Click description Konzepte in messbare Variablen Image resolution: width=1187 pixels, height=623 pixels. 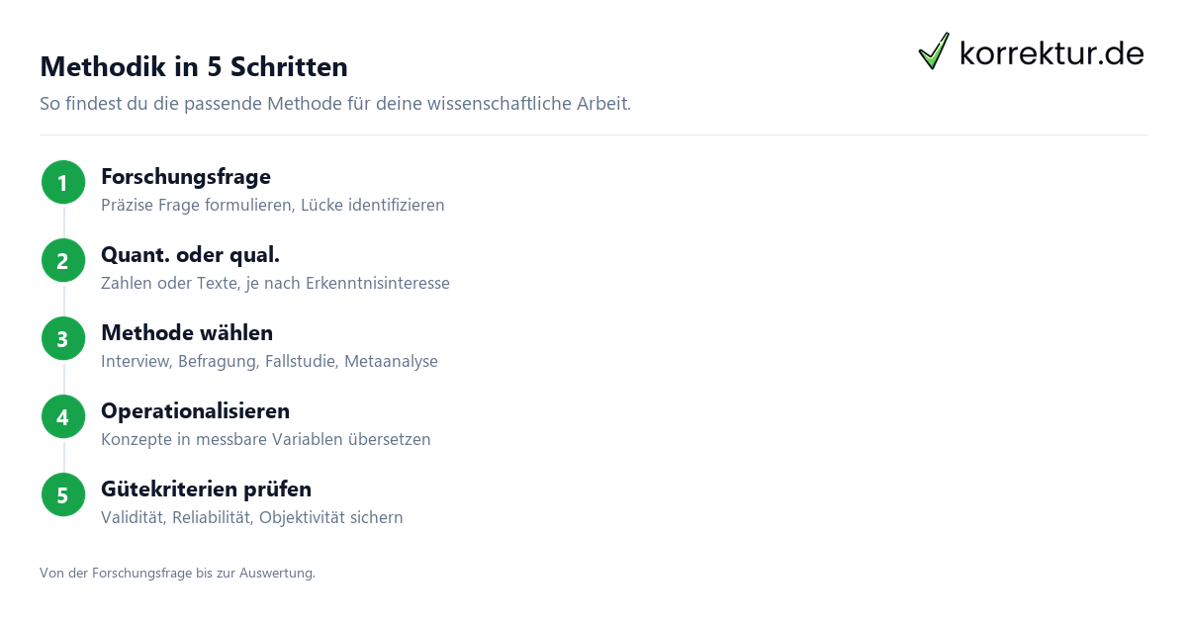[266, 440]
